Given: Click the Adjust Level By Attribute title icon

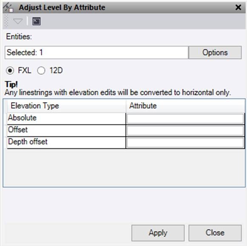Looking at the screenshot, I should [x=9, y=7].
